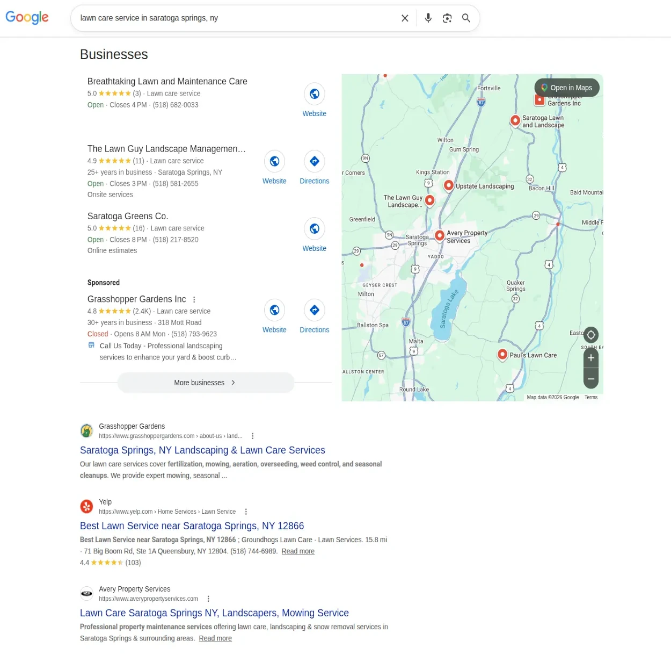Image resolution: width=671 pixels, height=662 pixels.
Task: Click the Avery Property Services favicon
Action: point(86,594)
